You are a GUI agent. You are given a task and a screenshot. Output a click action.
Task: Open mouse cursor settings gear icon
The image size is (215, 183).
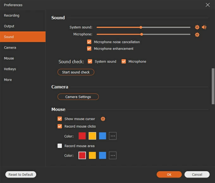pyautogui.click(x=103, y=119)
